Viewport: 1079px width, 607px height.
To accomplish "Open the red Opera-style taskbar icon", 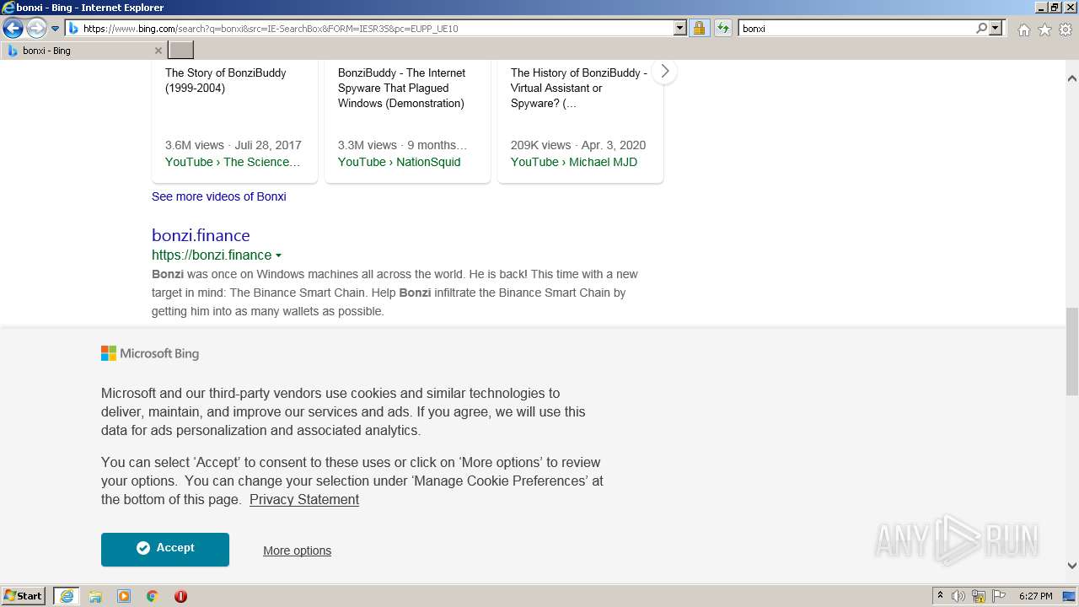I will 180,596.
